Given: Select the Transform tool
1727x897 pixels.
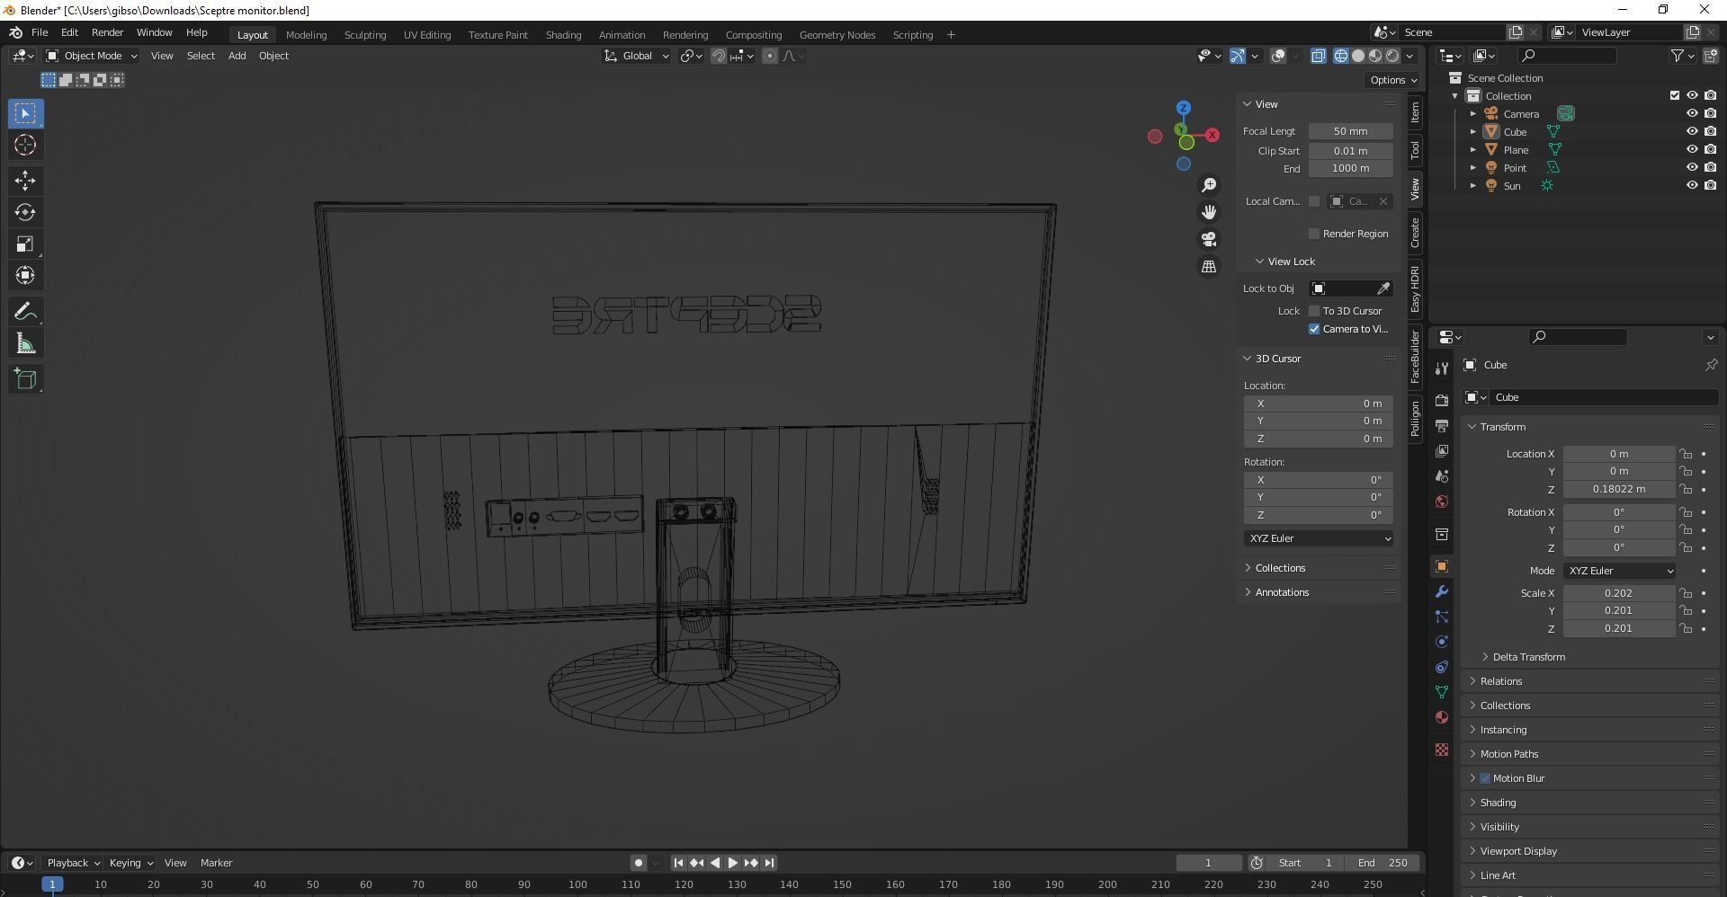Looking at the screenshot, I should [25, 275].
